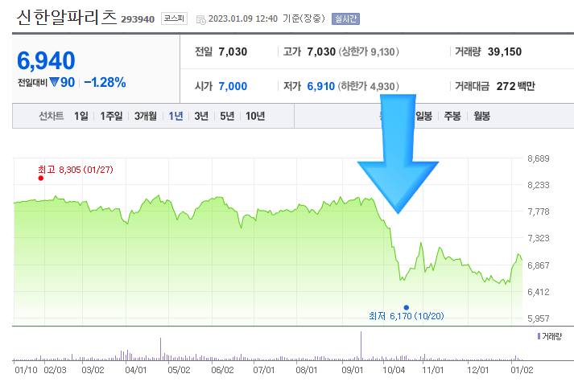Click the current price 6,940
574x382 pixels.
pos(46,60)
